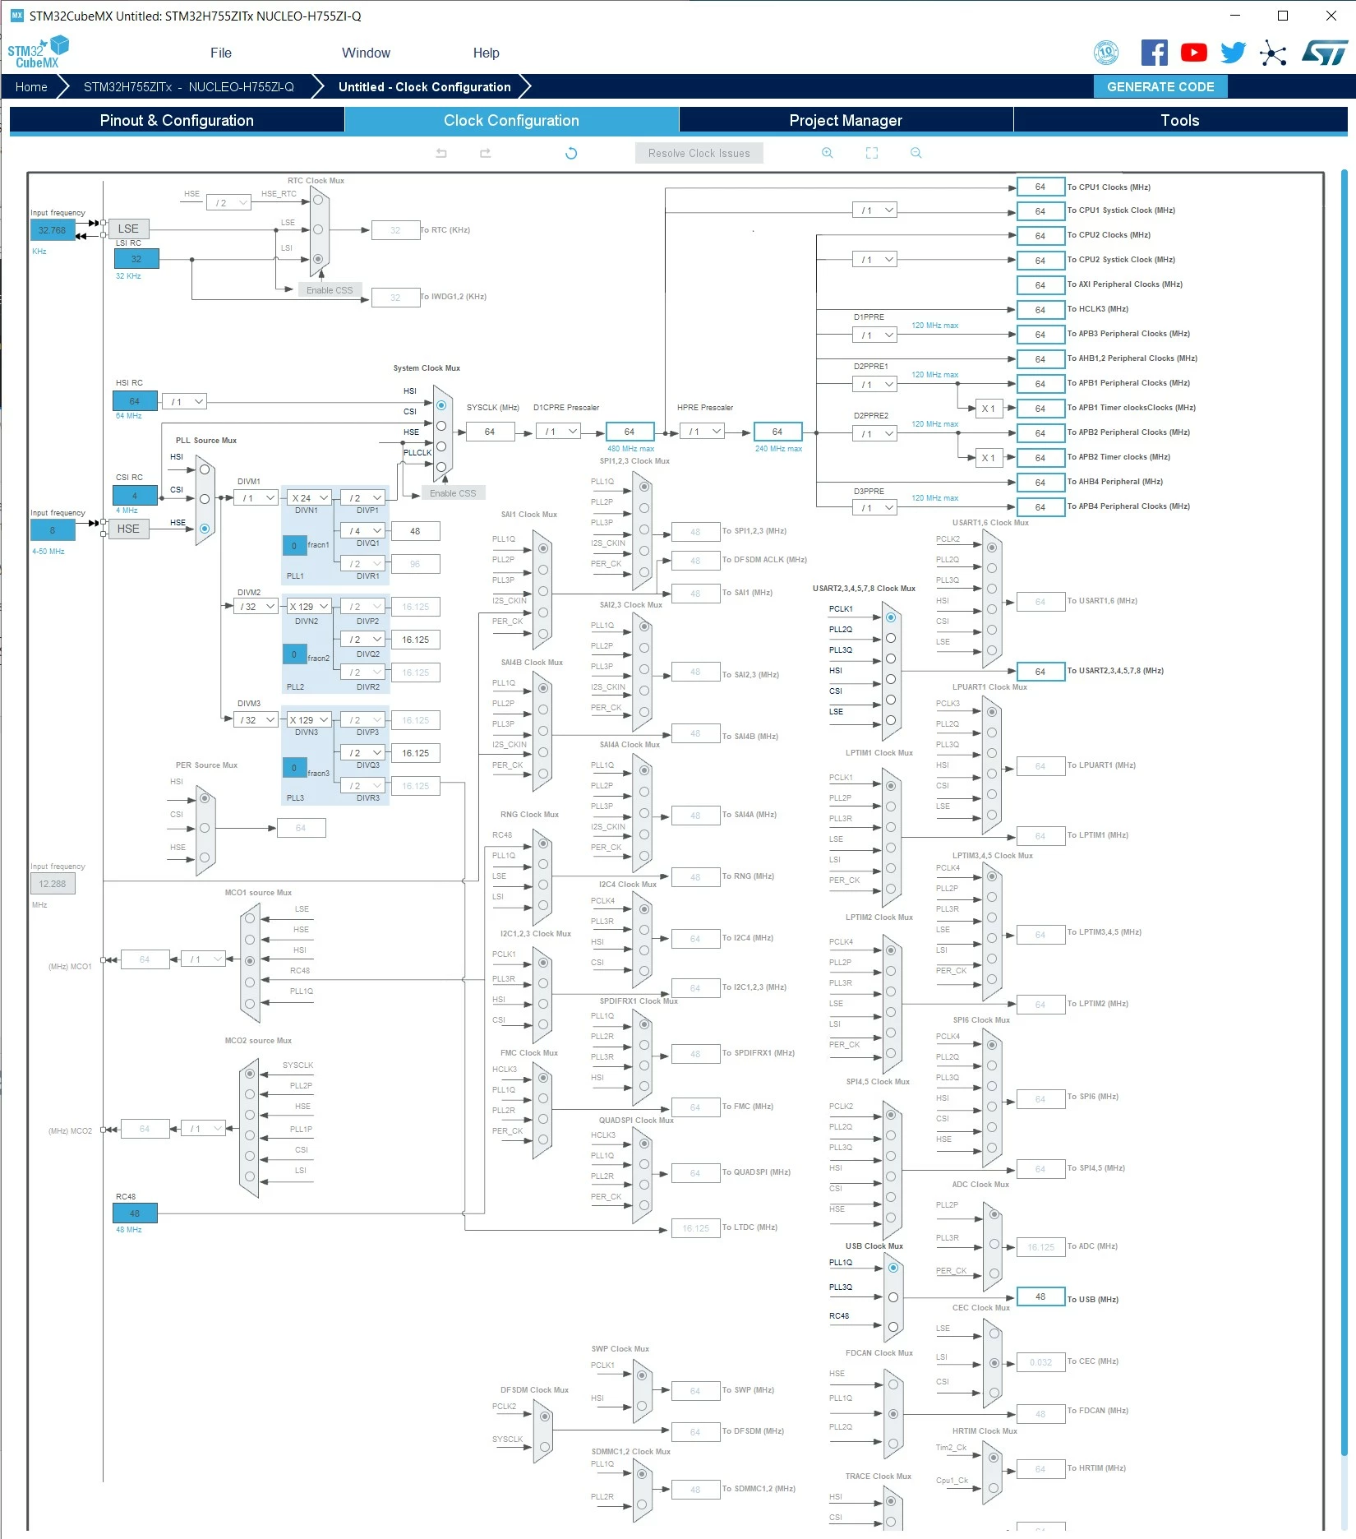Viewport: 1356px width, 1539px height.
Task: Select LSI in RTC Clock Mux
Action: tap(318, 258)
